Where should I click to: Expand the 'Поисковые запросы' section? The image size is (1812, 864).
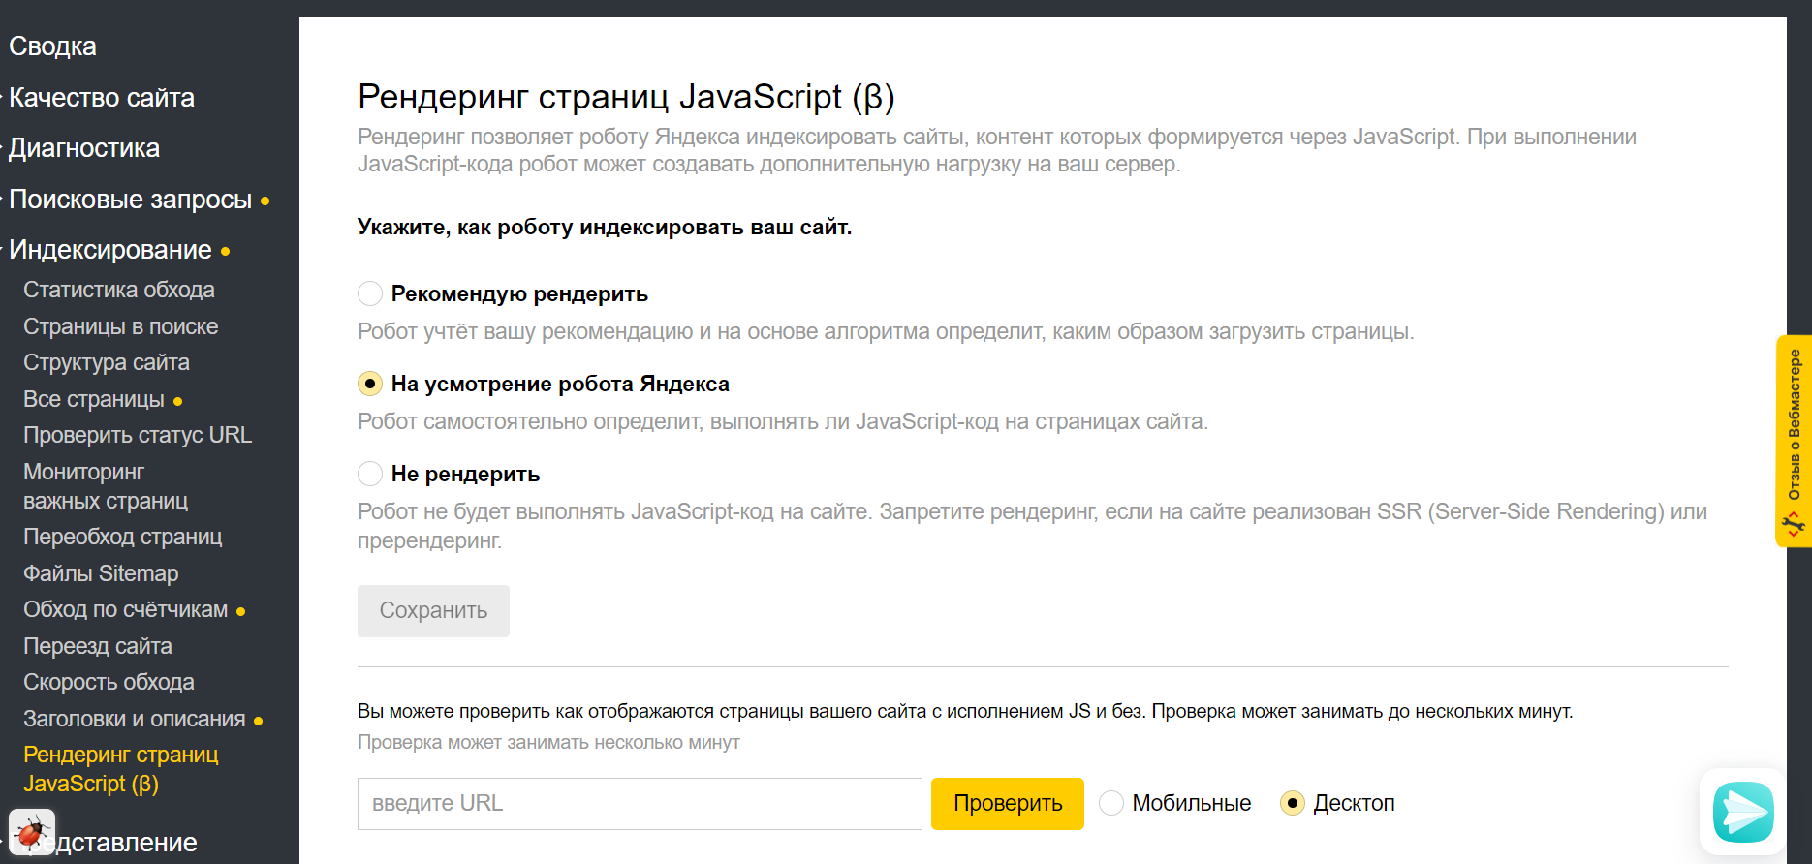pyautogui.click(x=130, y=200)
